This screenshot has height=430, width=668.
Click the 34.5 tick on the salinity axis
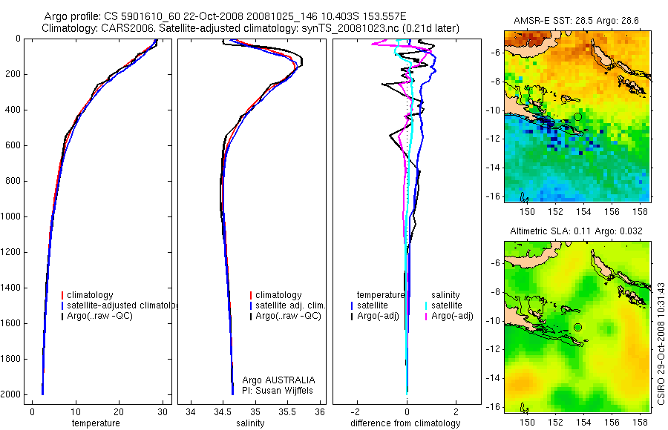point(223,412)
